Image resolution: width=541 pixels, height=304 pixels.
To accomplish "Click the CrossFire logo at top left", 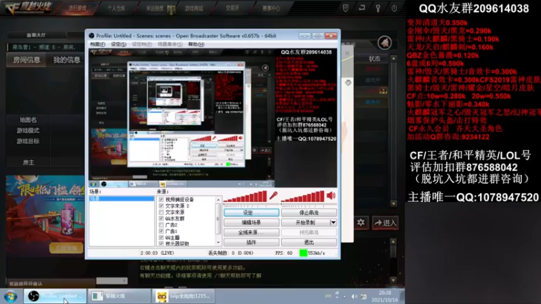I will tap(28, 7).
